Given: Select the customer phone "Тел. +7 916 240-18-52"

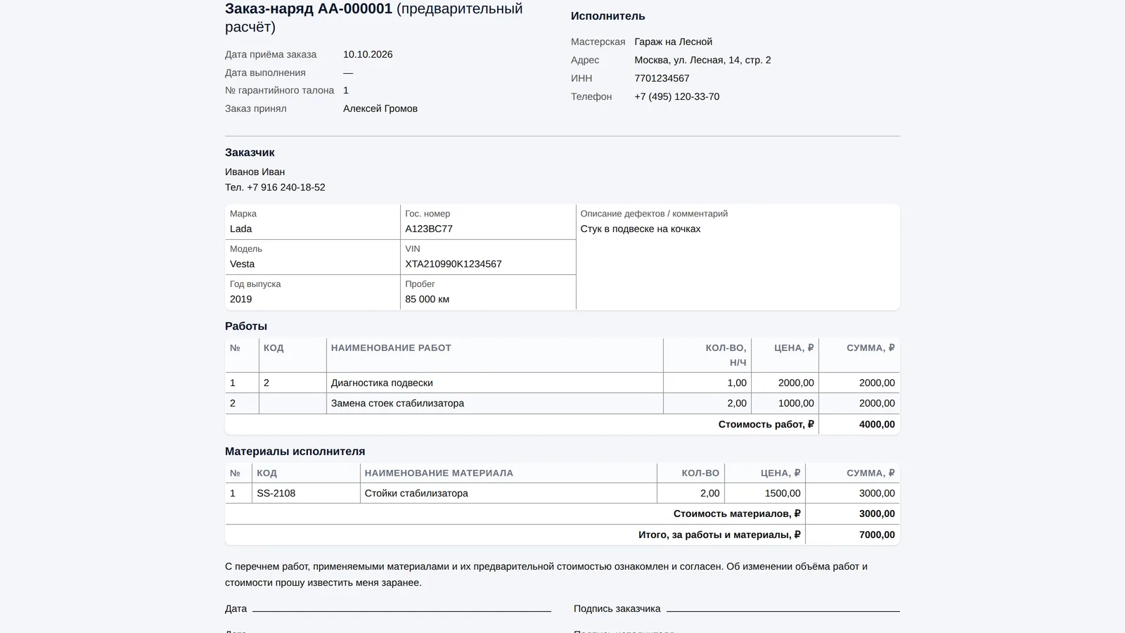Looking at the screenshot, I should (275, 187).
